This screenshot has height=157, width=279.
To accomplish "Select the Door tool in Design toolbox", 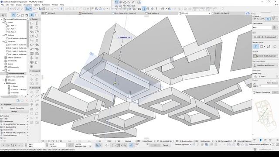I will (x=37, y=23).
